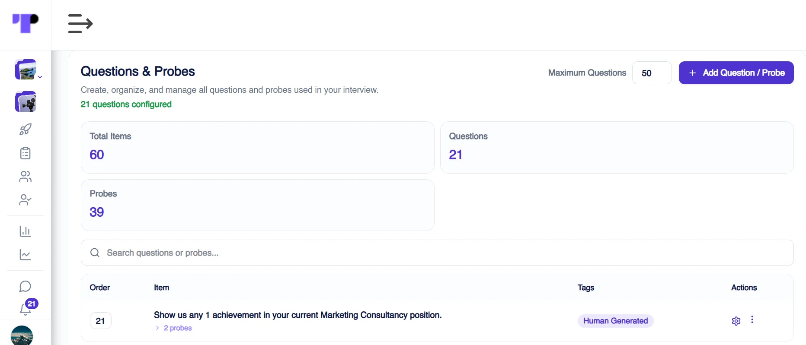Click the order number 21 box
Viewport: 806px width, 345px height.
point(100,321)
